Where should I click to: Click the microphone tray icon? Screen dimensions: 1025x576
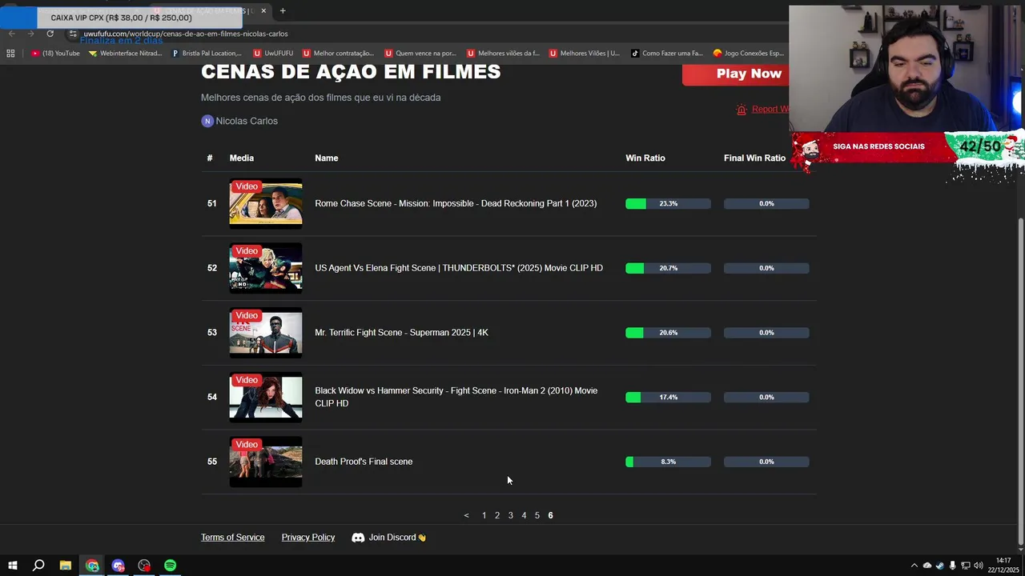click(x=952, y=566)
